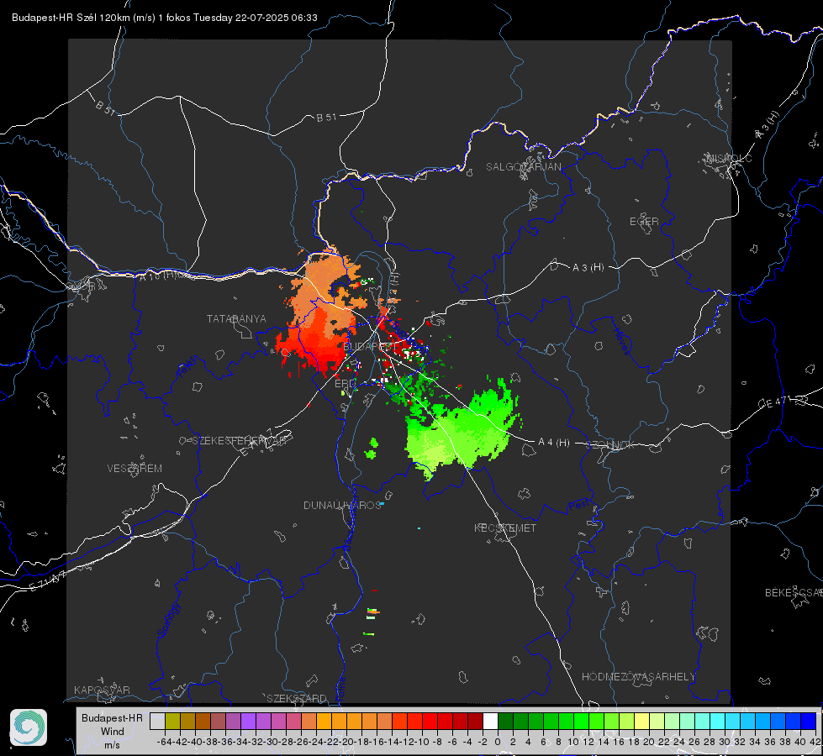Choose the cyan swatch between 28 and 30

(x=718, y=721)
